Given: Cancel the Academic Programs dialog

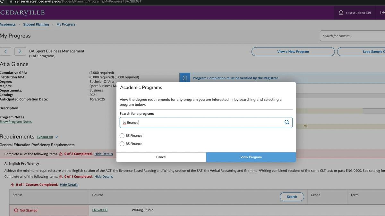Looking at the screenshot, I should [x=161, y=157].
